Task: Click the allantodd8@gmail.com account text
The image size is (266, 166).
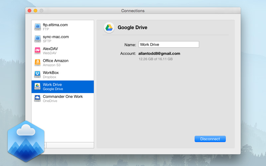Action: pos(159,53)
